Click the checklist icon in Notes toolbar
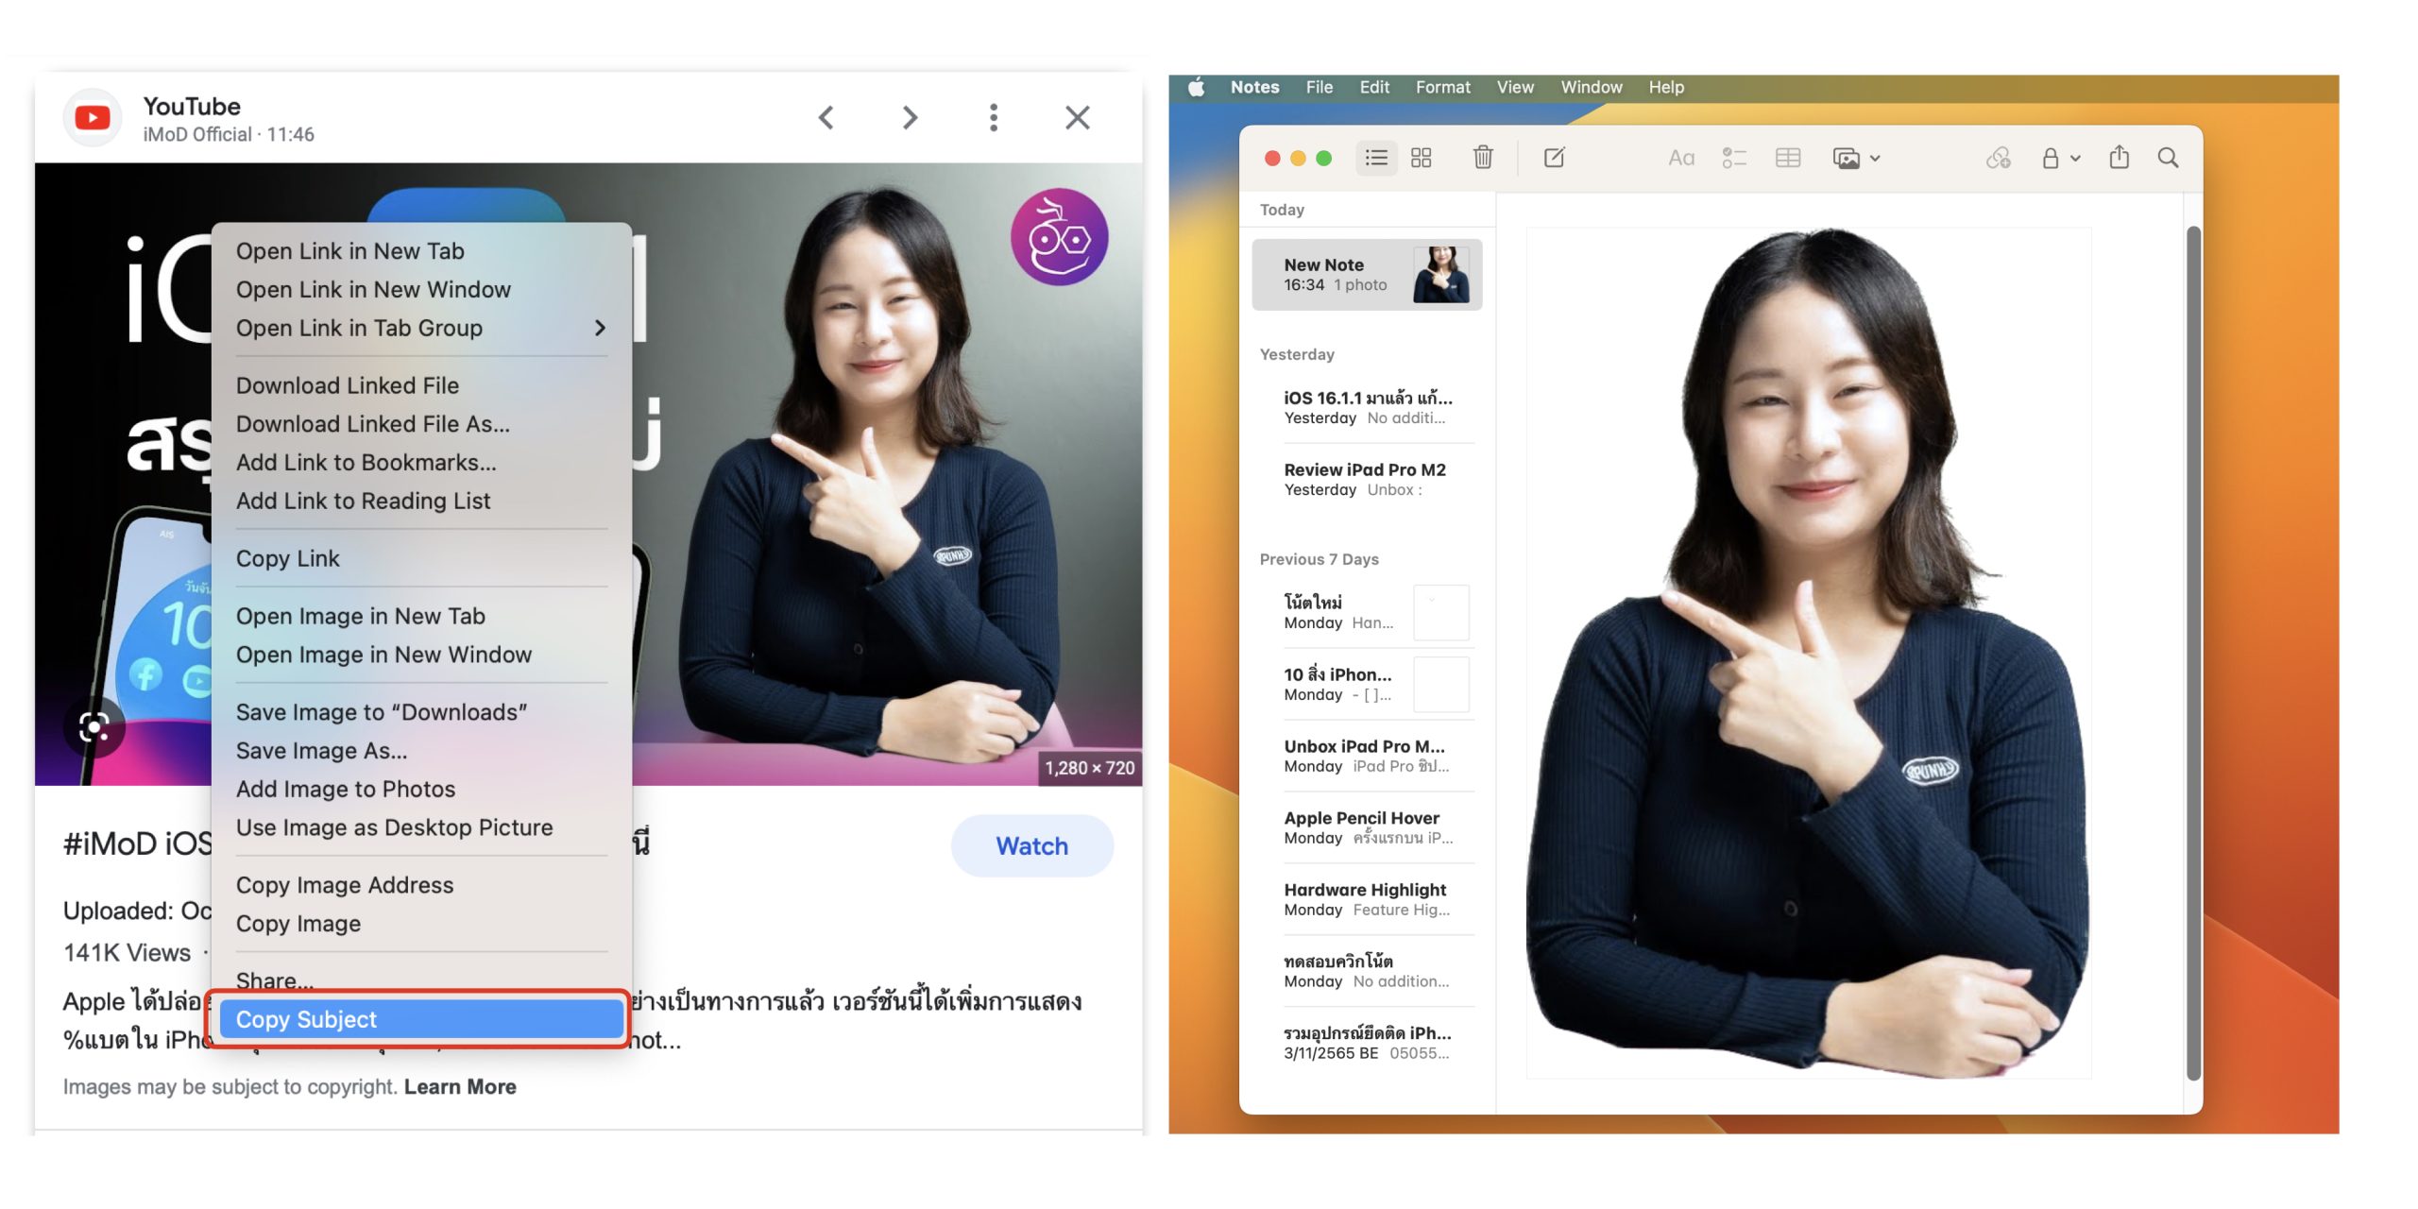2418x1209 pixels. pyautogui.click(x=1733, y=158)
